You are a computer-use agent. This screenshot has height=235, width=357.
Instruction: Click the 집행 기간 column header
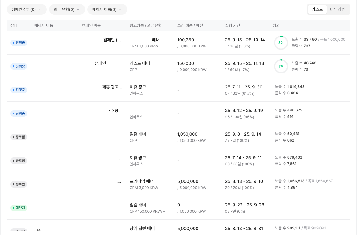click(x=233, y=25)
